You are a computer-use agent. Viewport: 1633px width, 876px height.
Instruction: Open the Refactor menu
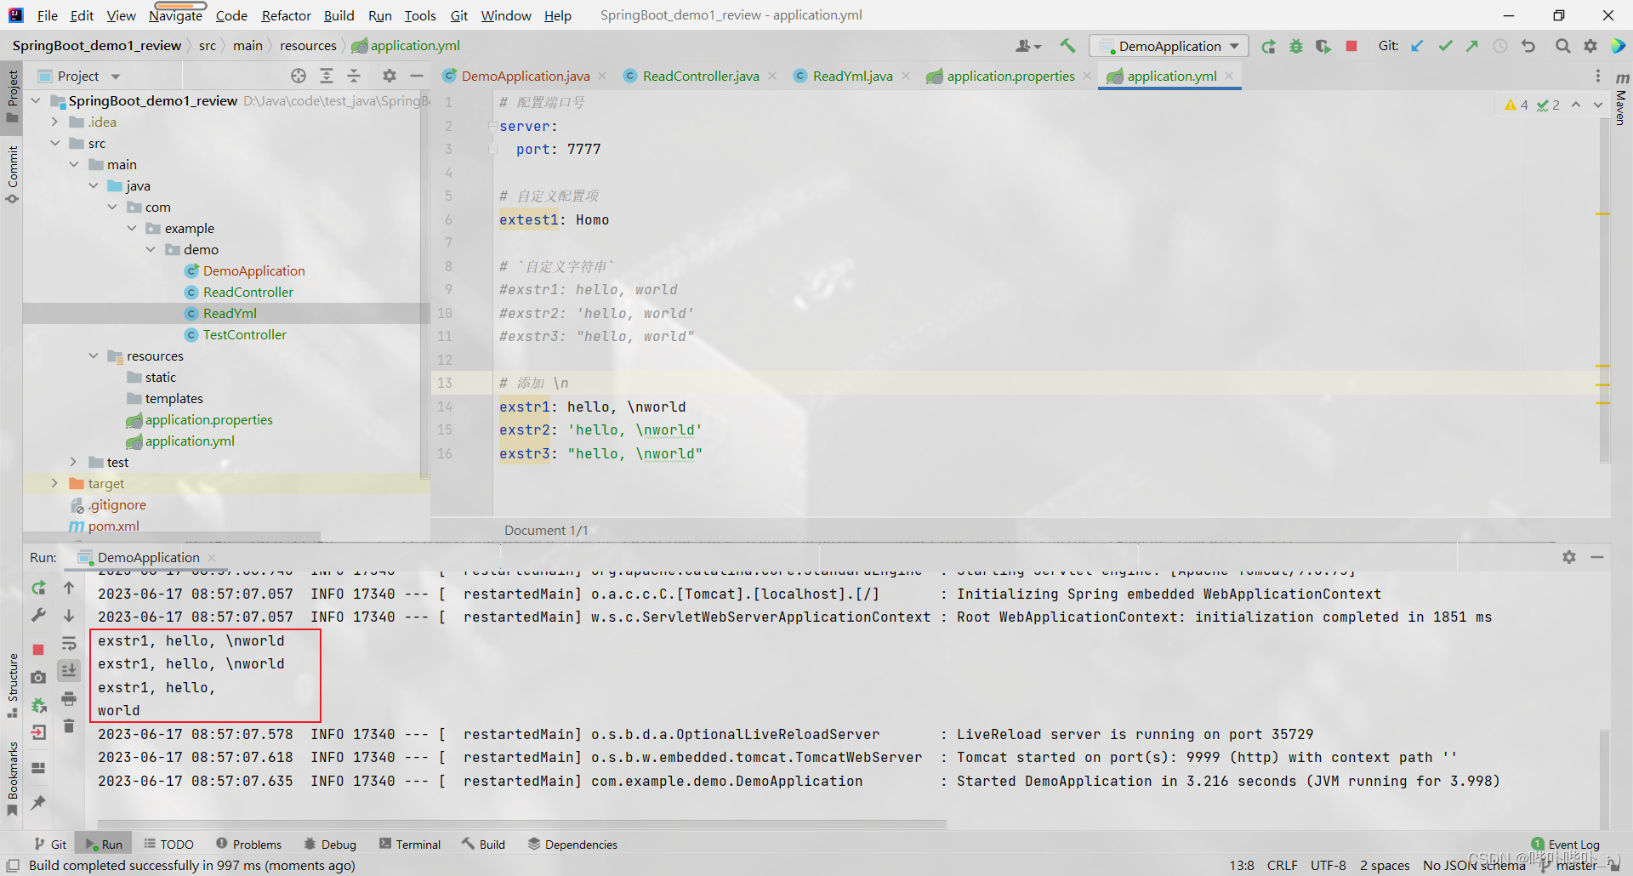click(x=286, y=15)
